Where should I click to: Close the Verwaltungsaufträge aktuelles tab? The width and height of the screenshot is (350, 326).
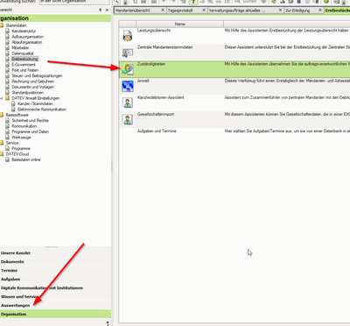[280, 11]
